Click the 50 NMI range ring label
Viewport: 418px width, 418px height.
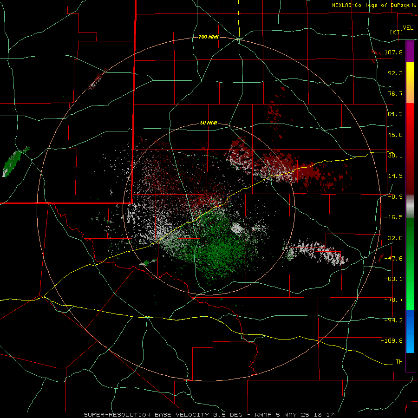tap(209, 123)
